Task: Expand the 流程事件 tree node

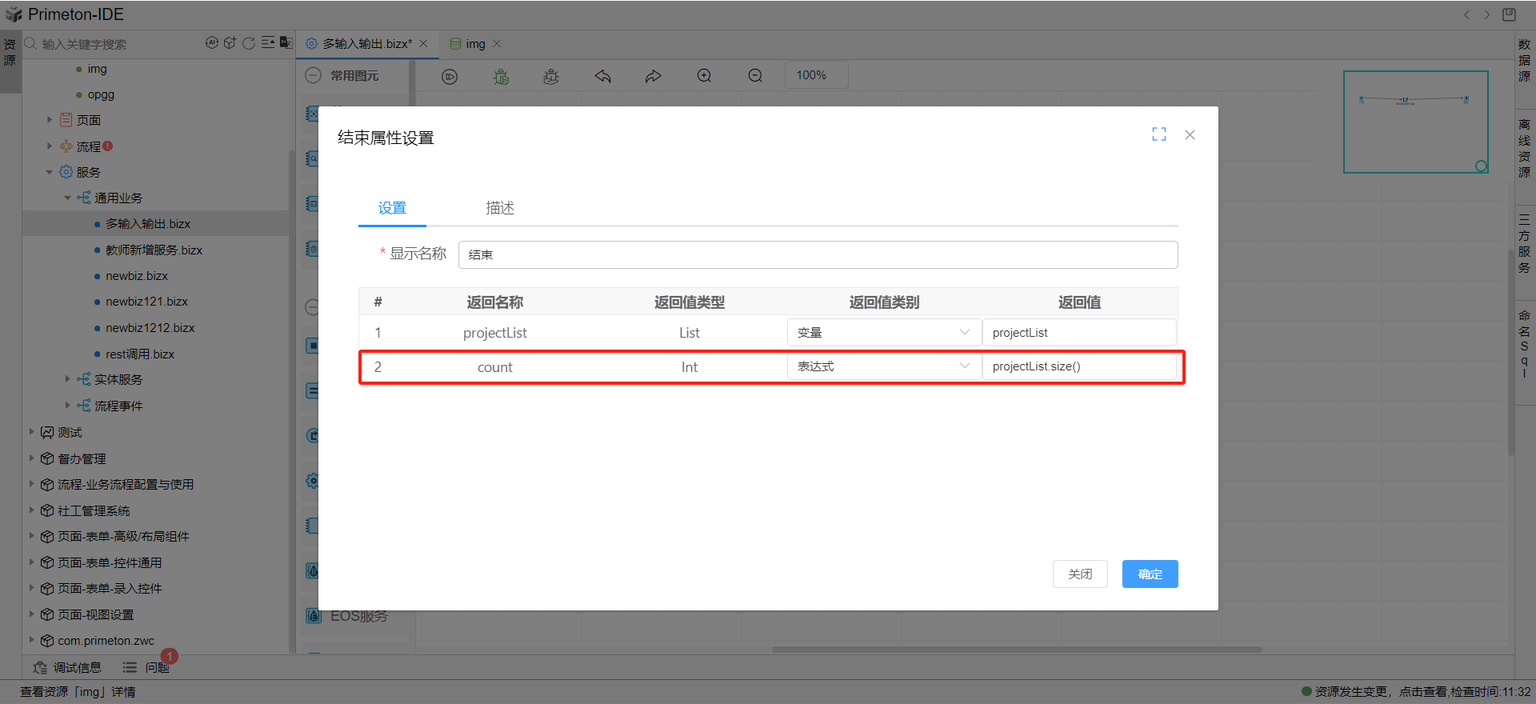Action: coord(68,406)
